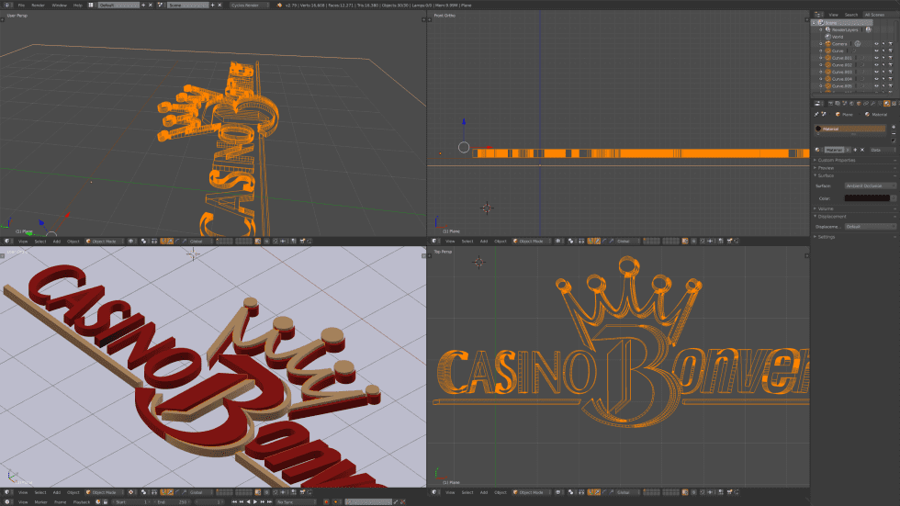900x506 pixels.
Task: Open the Help menu in top bar
Action: coord(77,6)
